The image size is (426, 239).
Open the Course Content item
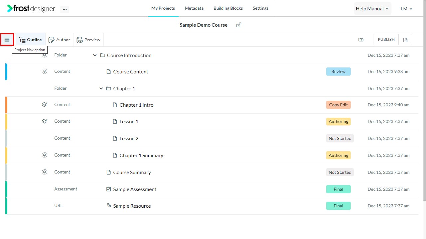[131, 72]
